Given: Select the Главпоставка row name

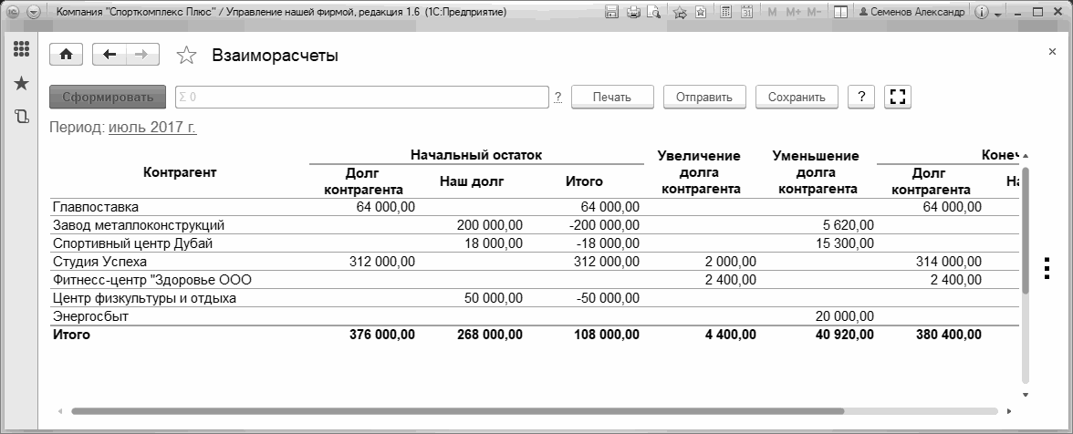Looking at the screenshot, I should [x=95, y=206].
